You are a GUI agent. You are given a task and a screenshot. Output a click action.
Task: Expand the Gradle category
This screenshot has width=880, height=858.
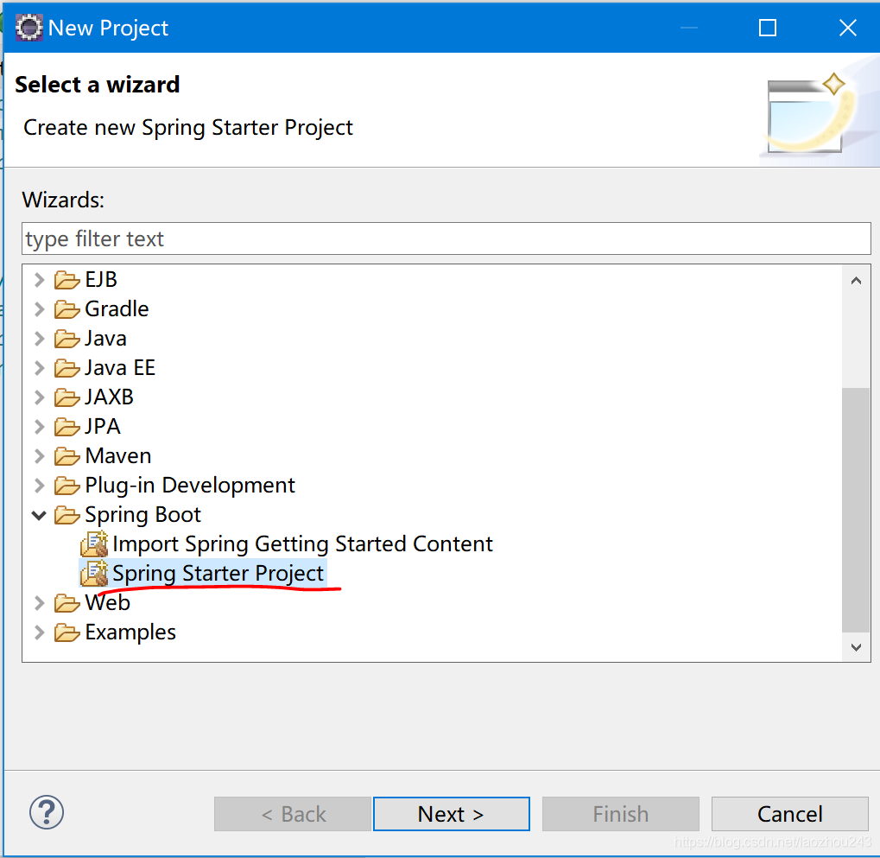[39, 308]
